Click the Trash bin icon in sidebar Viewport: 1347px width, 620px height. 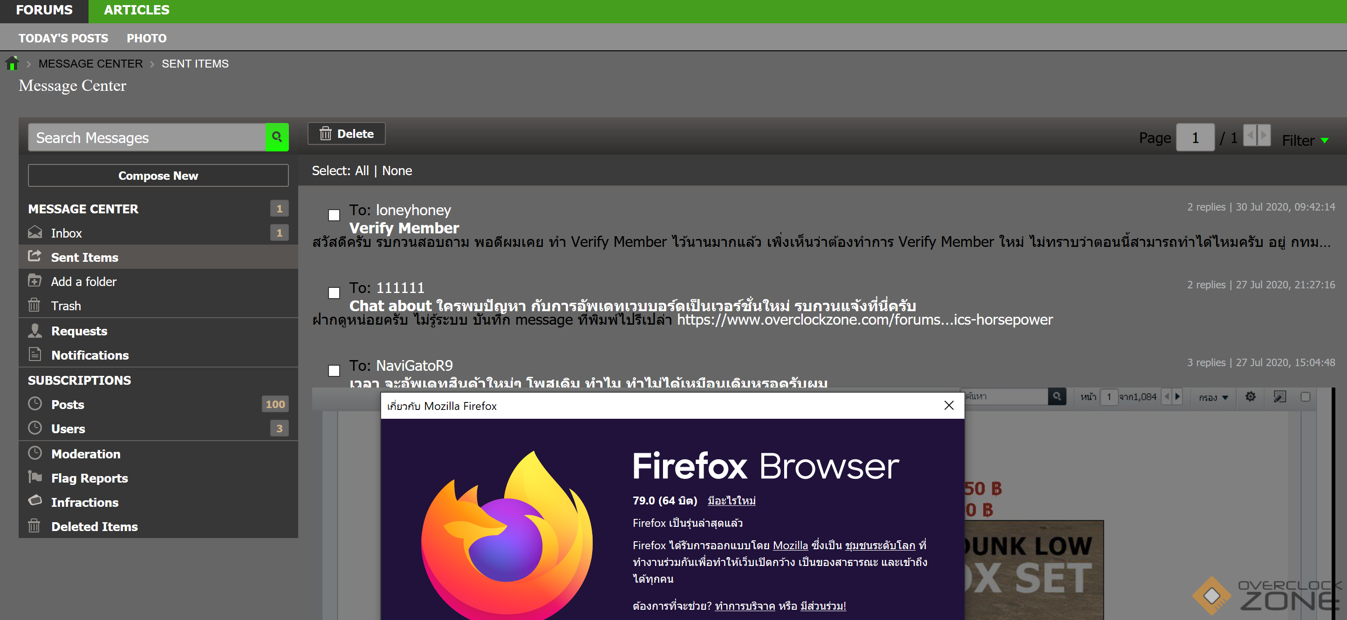click(x=34, y=305)
